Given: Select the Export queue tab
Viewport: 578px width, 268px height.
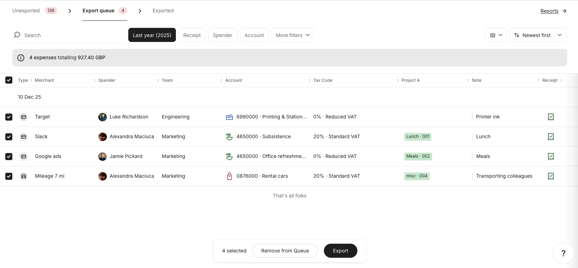Looking at the screenshot, I should click(105, 11).
